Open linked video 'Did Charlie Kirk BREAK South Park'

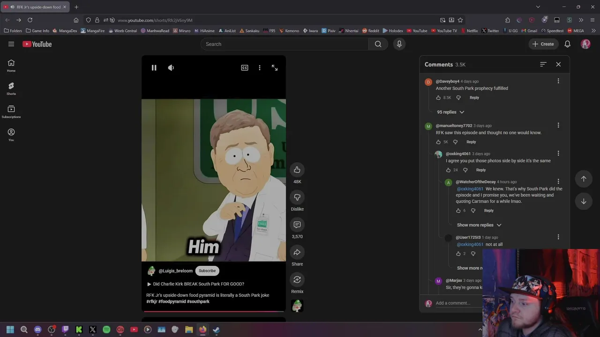pyautogui.click(x=196, y=284)
